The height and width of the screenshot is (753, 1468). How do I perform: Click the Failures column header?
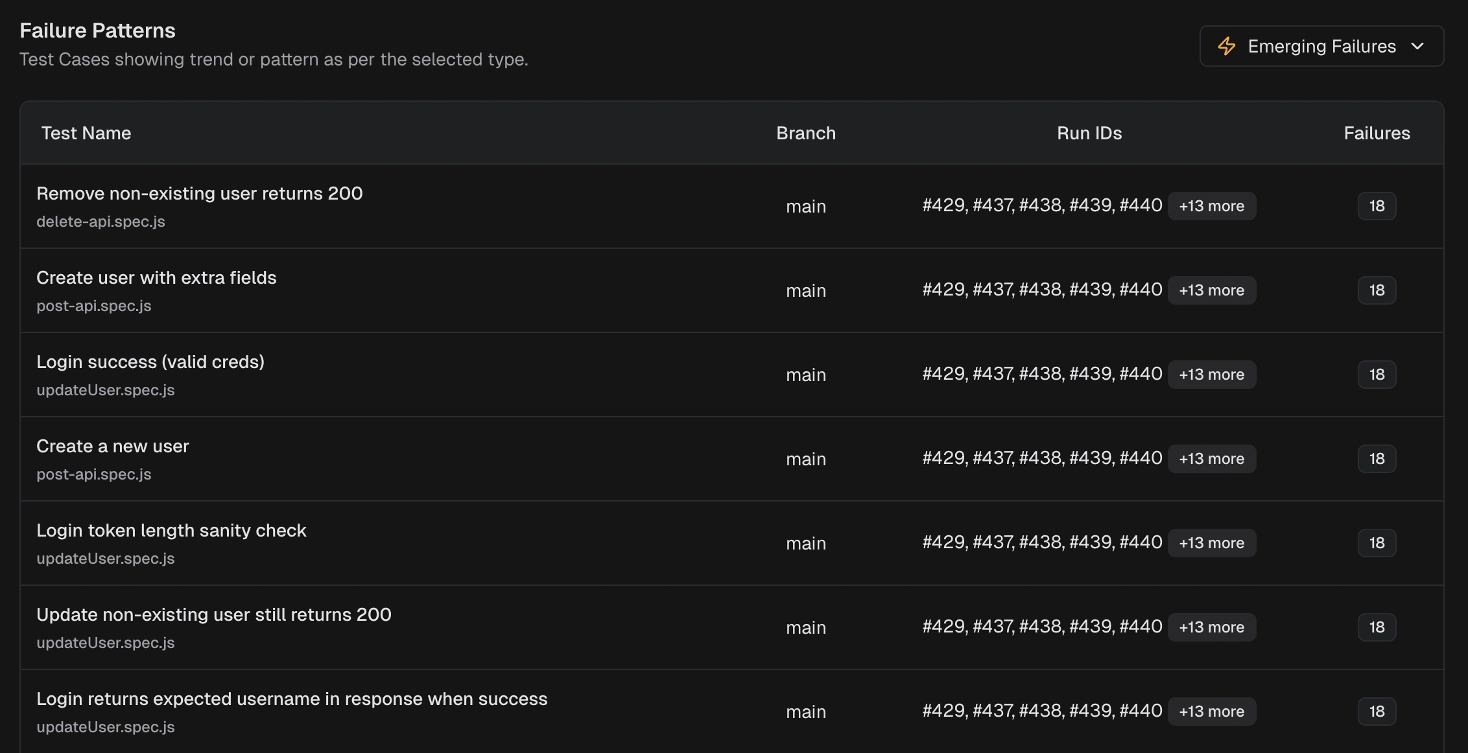[x=1377, y=133]
